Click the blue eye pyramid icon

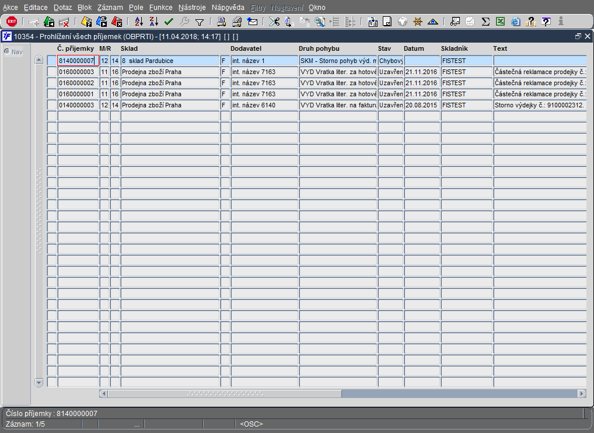click(432, 22)
